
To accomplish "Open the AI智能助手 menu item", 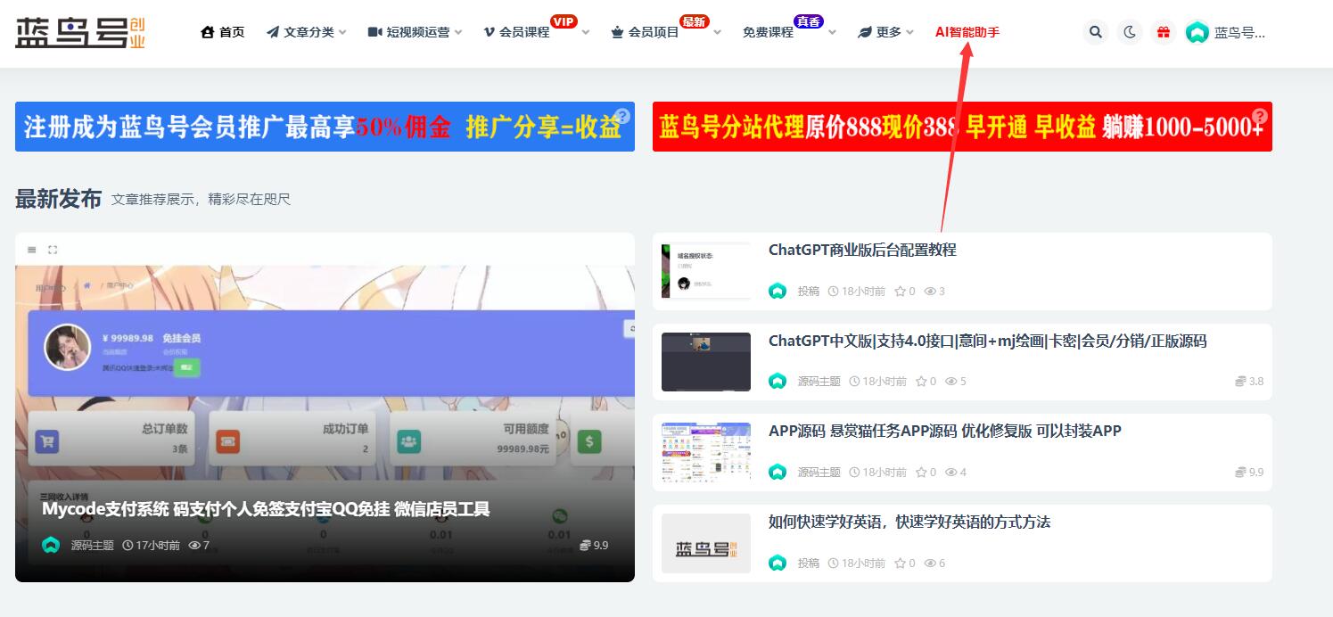I will [x=968, y=31].
